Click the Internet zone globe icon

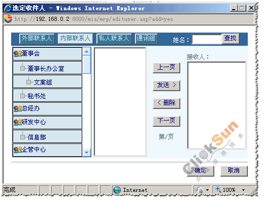[x=117, y=190]
